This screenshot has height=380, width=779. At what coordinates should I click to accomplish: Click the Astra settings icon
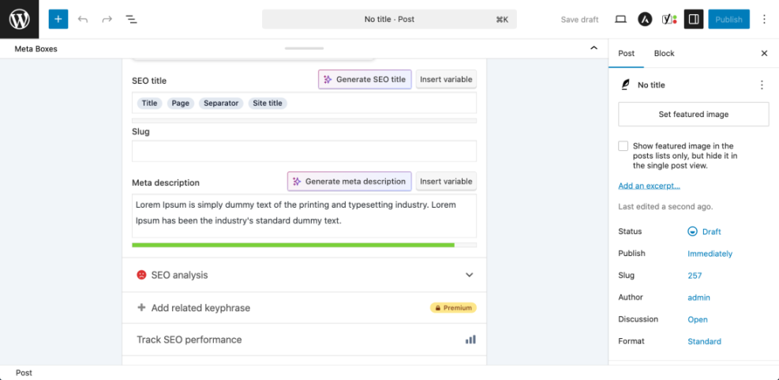[x=645, y=20]
